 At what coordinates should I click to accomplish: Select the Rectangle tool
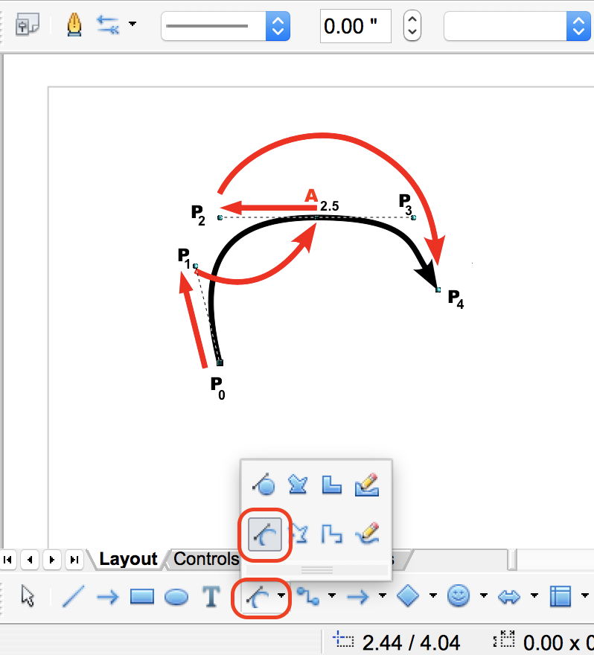coord(142,596)
